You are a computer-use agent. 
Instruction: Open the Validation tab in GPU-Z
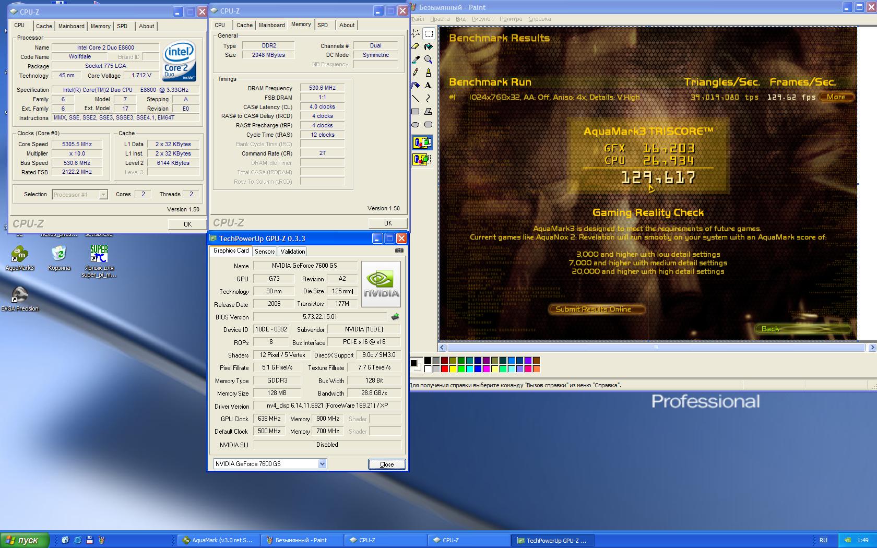click(293, 251)
